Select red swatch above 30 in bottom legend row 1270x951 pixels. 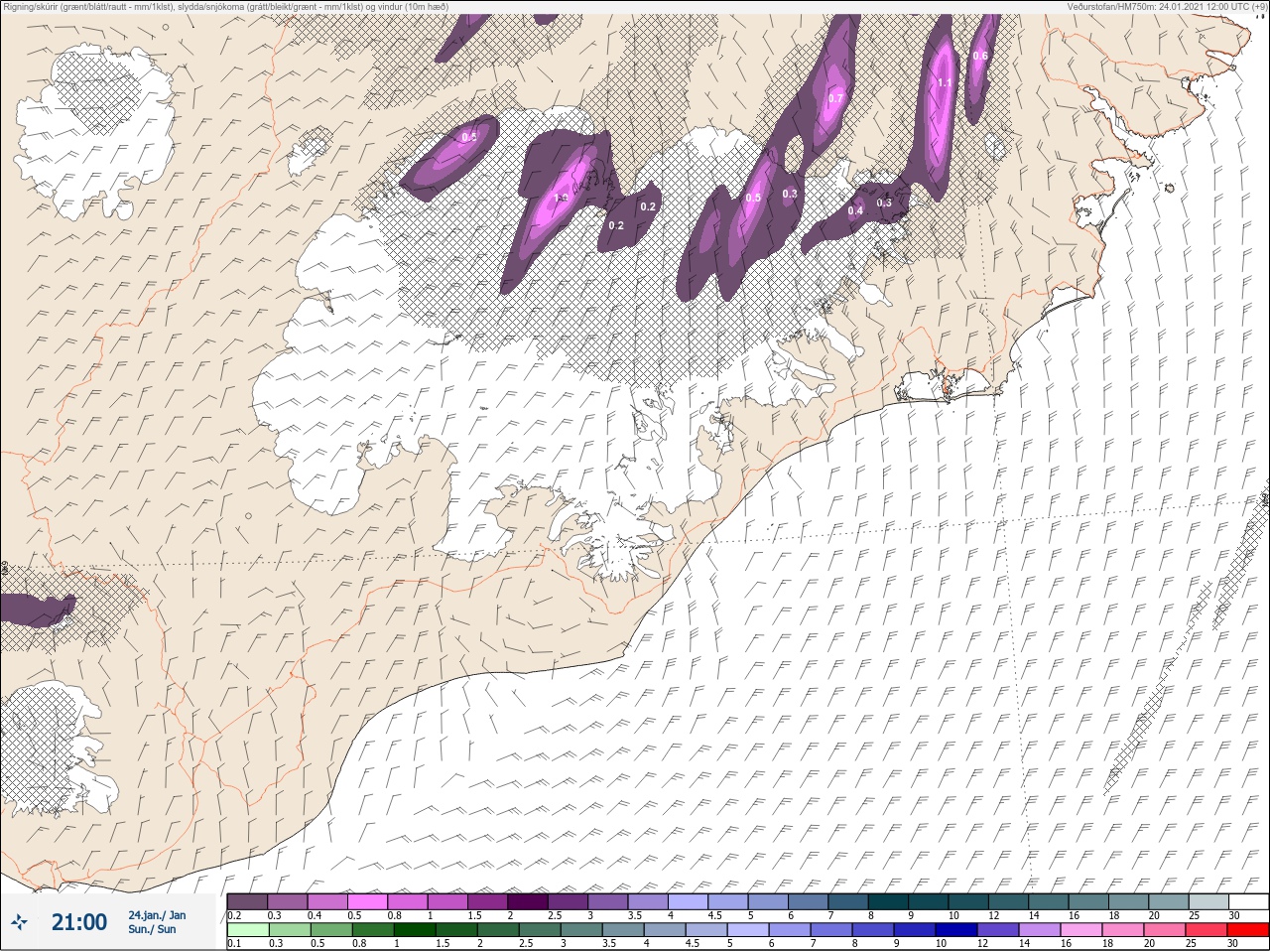pos(1248,930)
